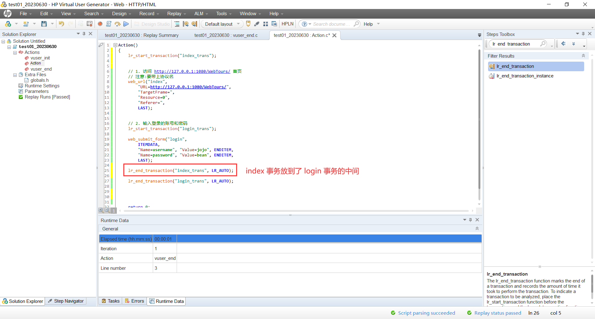Click the URL link inside the web_url call
This screenshot has width=595, height=319.
coord(188,87)
